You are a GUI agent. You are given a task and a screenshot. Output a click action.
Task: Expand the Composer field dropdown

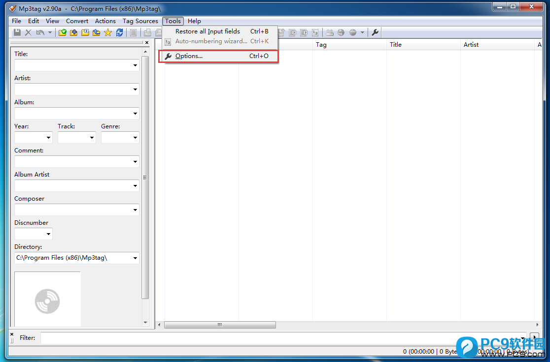[x=135, y=210]
